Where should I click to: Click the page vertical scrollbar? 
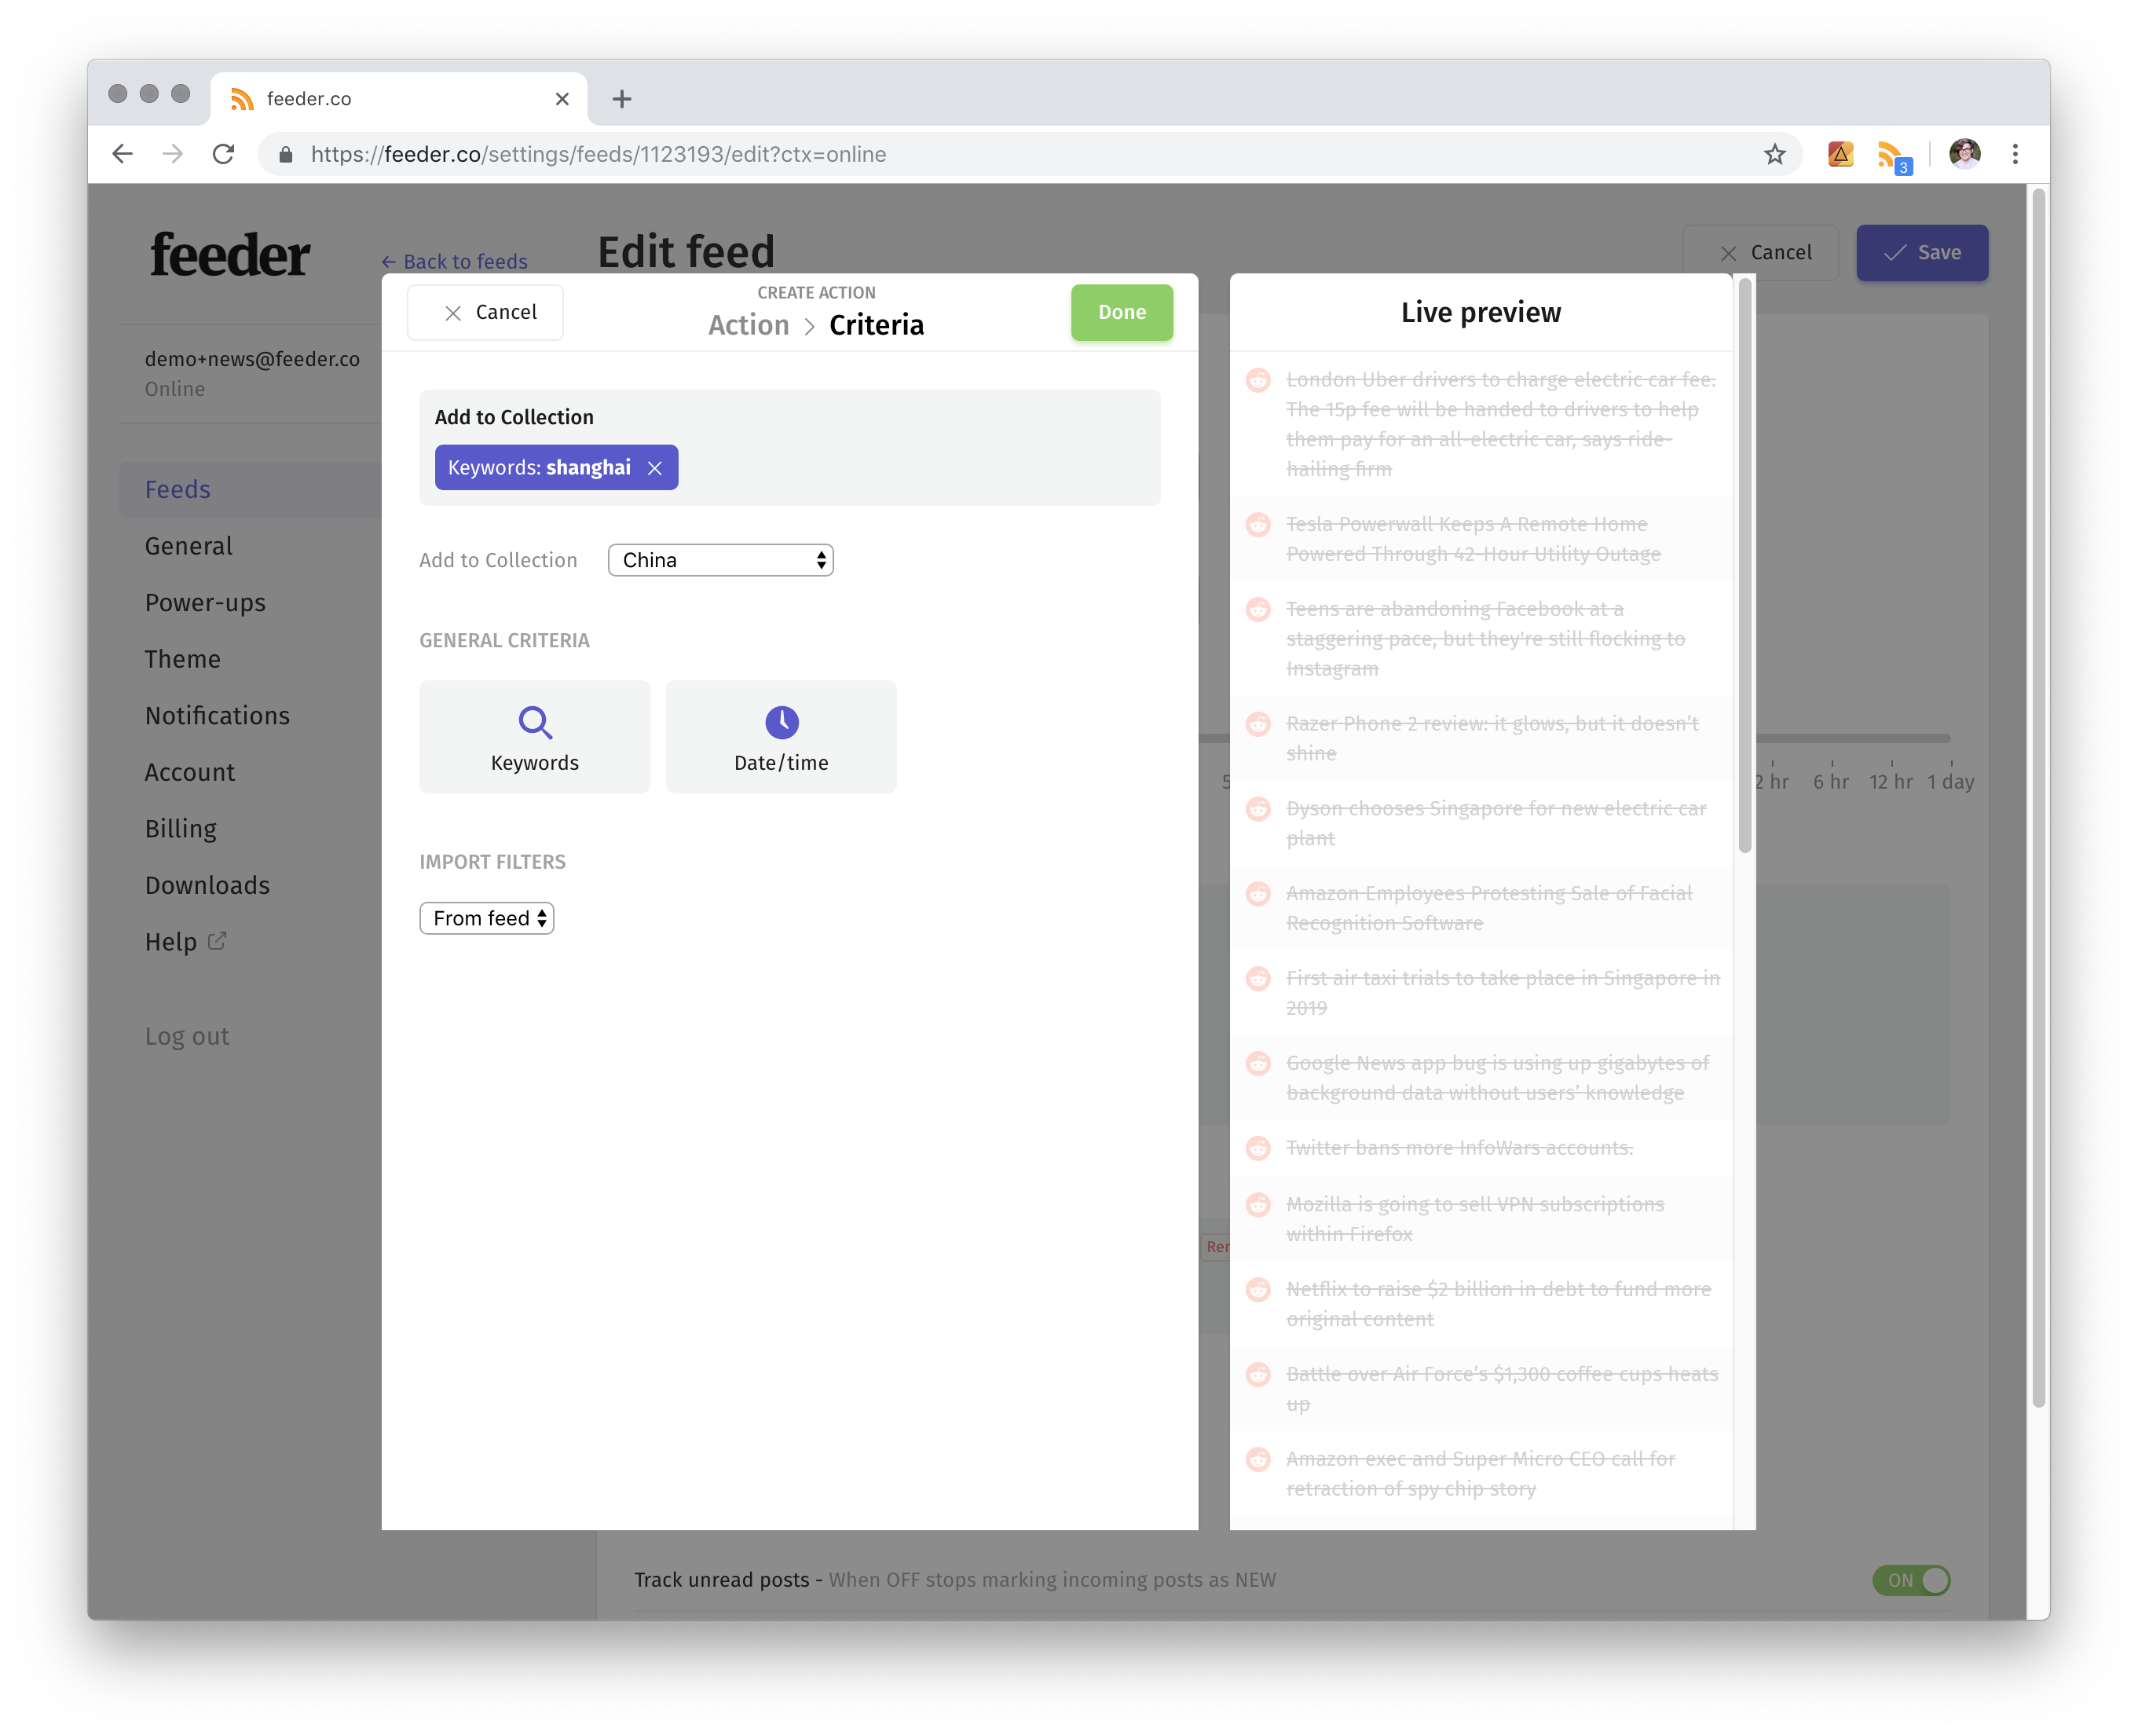2038,798
